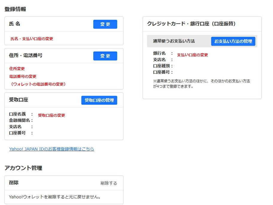Click the クレジットカード・銀行口座（口座振替） heading
273x205 pixels.
[191, 24]
